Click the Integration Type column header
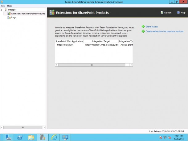The image size is (188, 141). pos(126,41)
